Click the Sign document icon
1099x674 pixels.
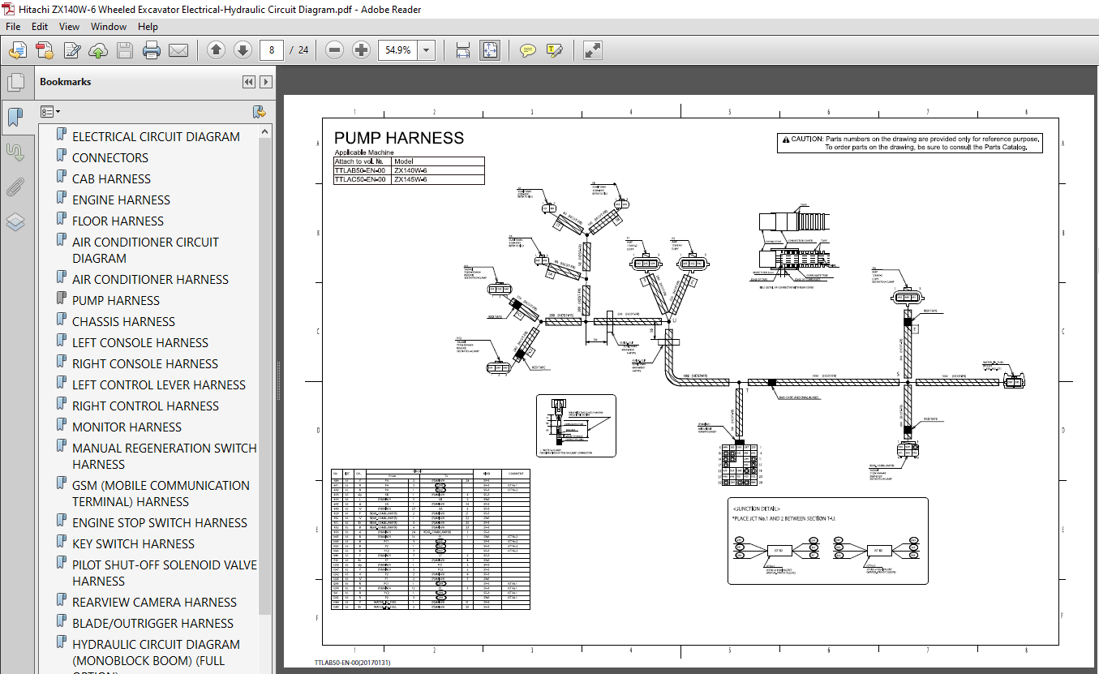click(x=71, y=50)
